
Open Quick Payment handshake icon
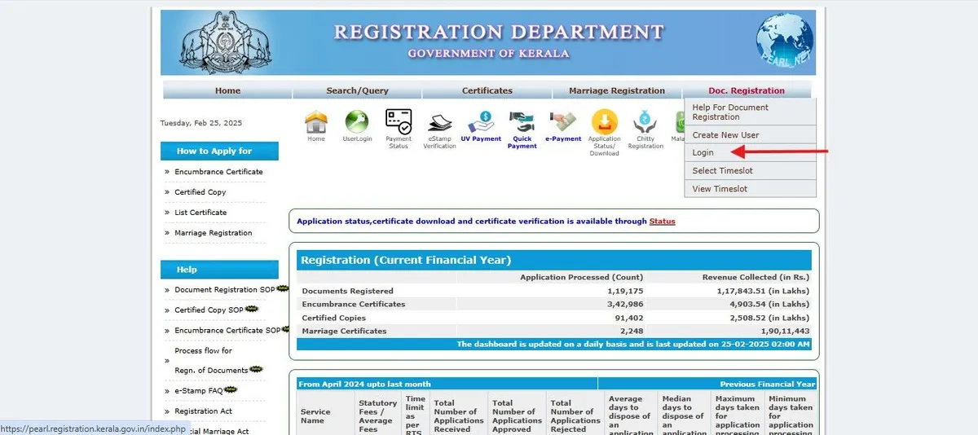pos(522,123)
